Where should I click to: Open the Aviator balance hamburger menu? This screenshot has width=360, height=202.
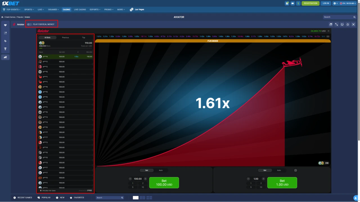pyautogui.click(x=328, y=31)
